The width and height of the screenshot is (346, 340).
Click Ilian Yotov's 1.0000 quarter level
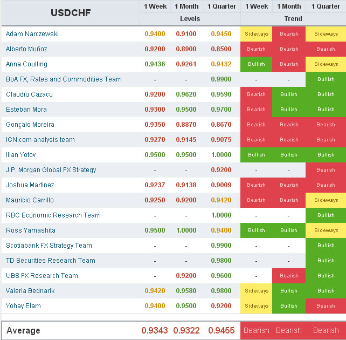coord(222,155)
